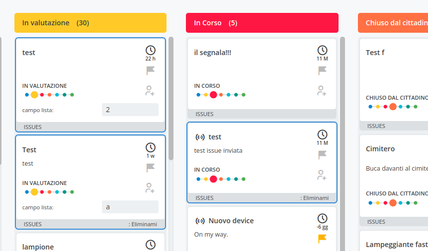Toggle grey flag on 'il segnala!!!' card
The image size is (428, 251).
[322, 70]
